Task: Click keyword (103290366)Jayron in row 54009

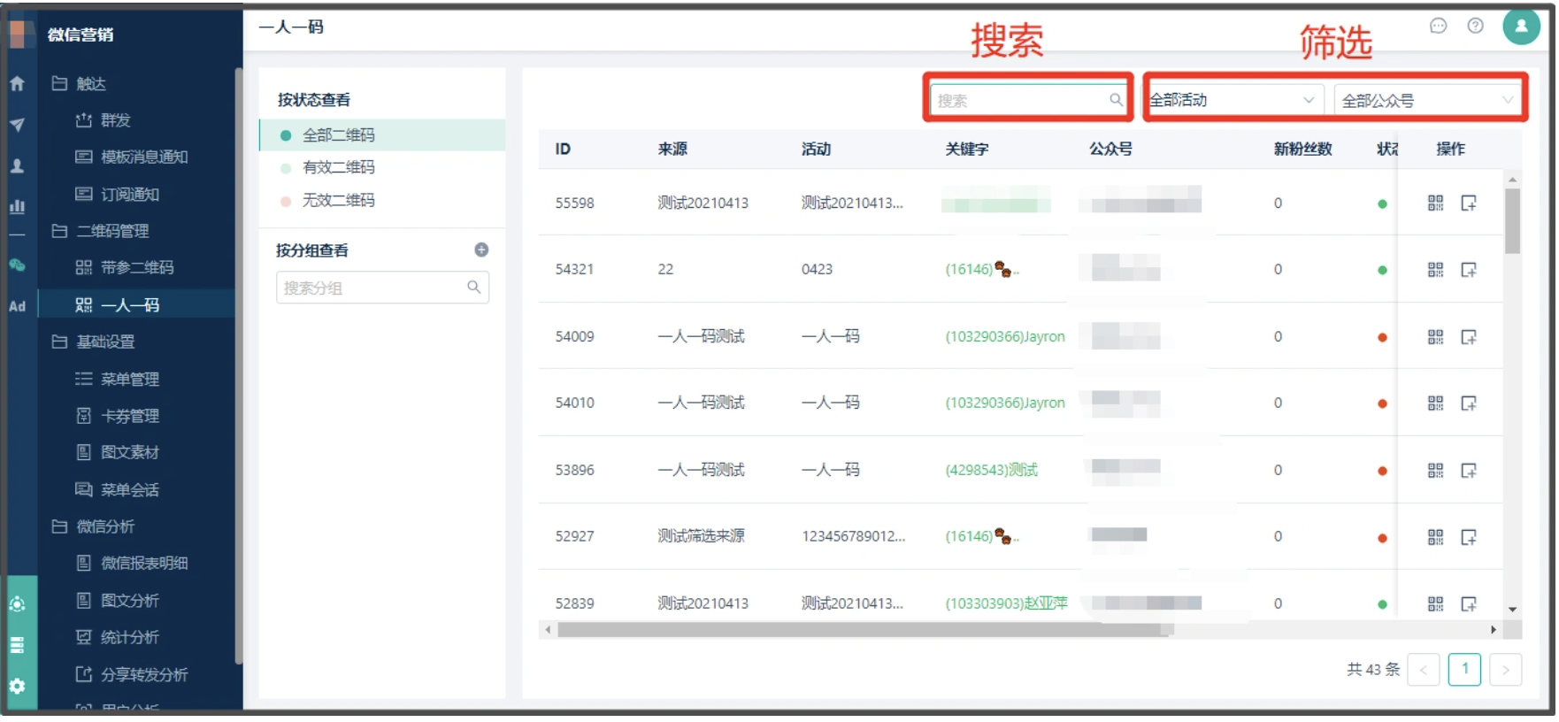Action: tap(1004, 336)
